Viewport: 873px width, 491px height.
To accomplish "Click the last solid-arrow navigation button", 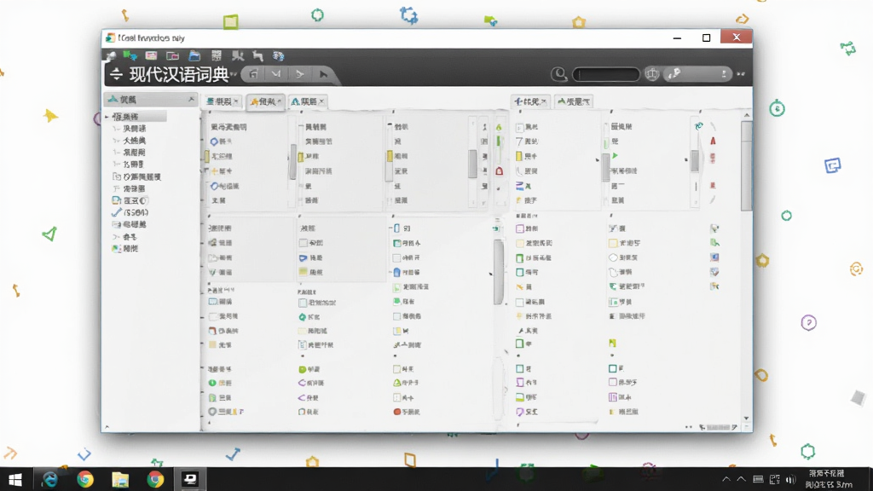I will pyautogui.click(x=323, y=74).
